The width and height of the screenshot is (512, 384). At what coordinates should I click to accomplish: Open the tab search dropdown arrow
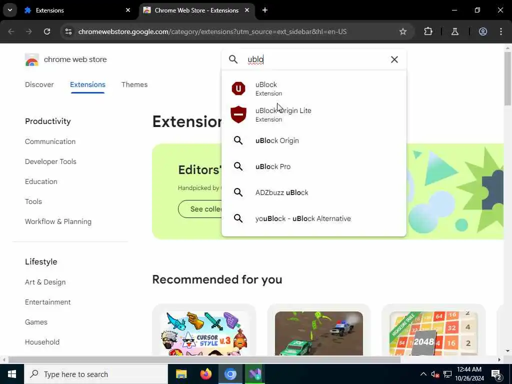[x=10, y=10]
